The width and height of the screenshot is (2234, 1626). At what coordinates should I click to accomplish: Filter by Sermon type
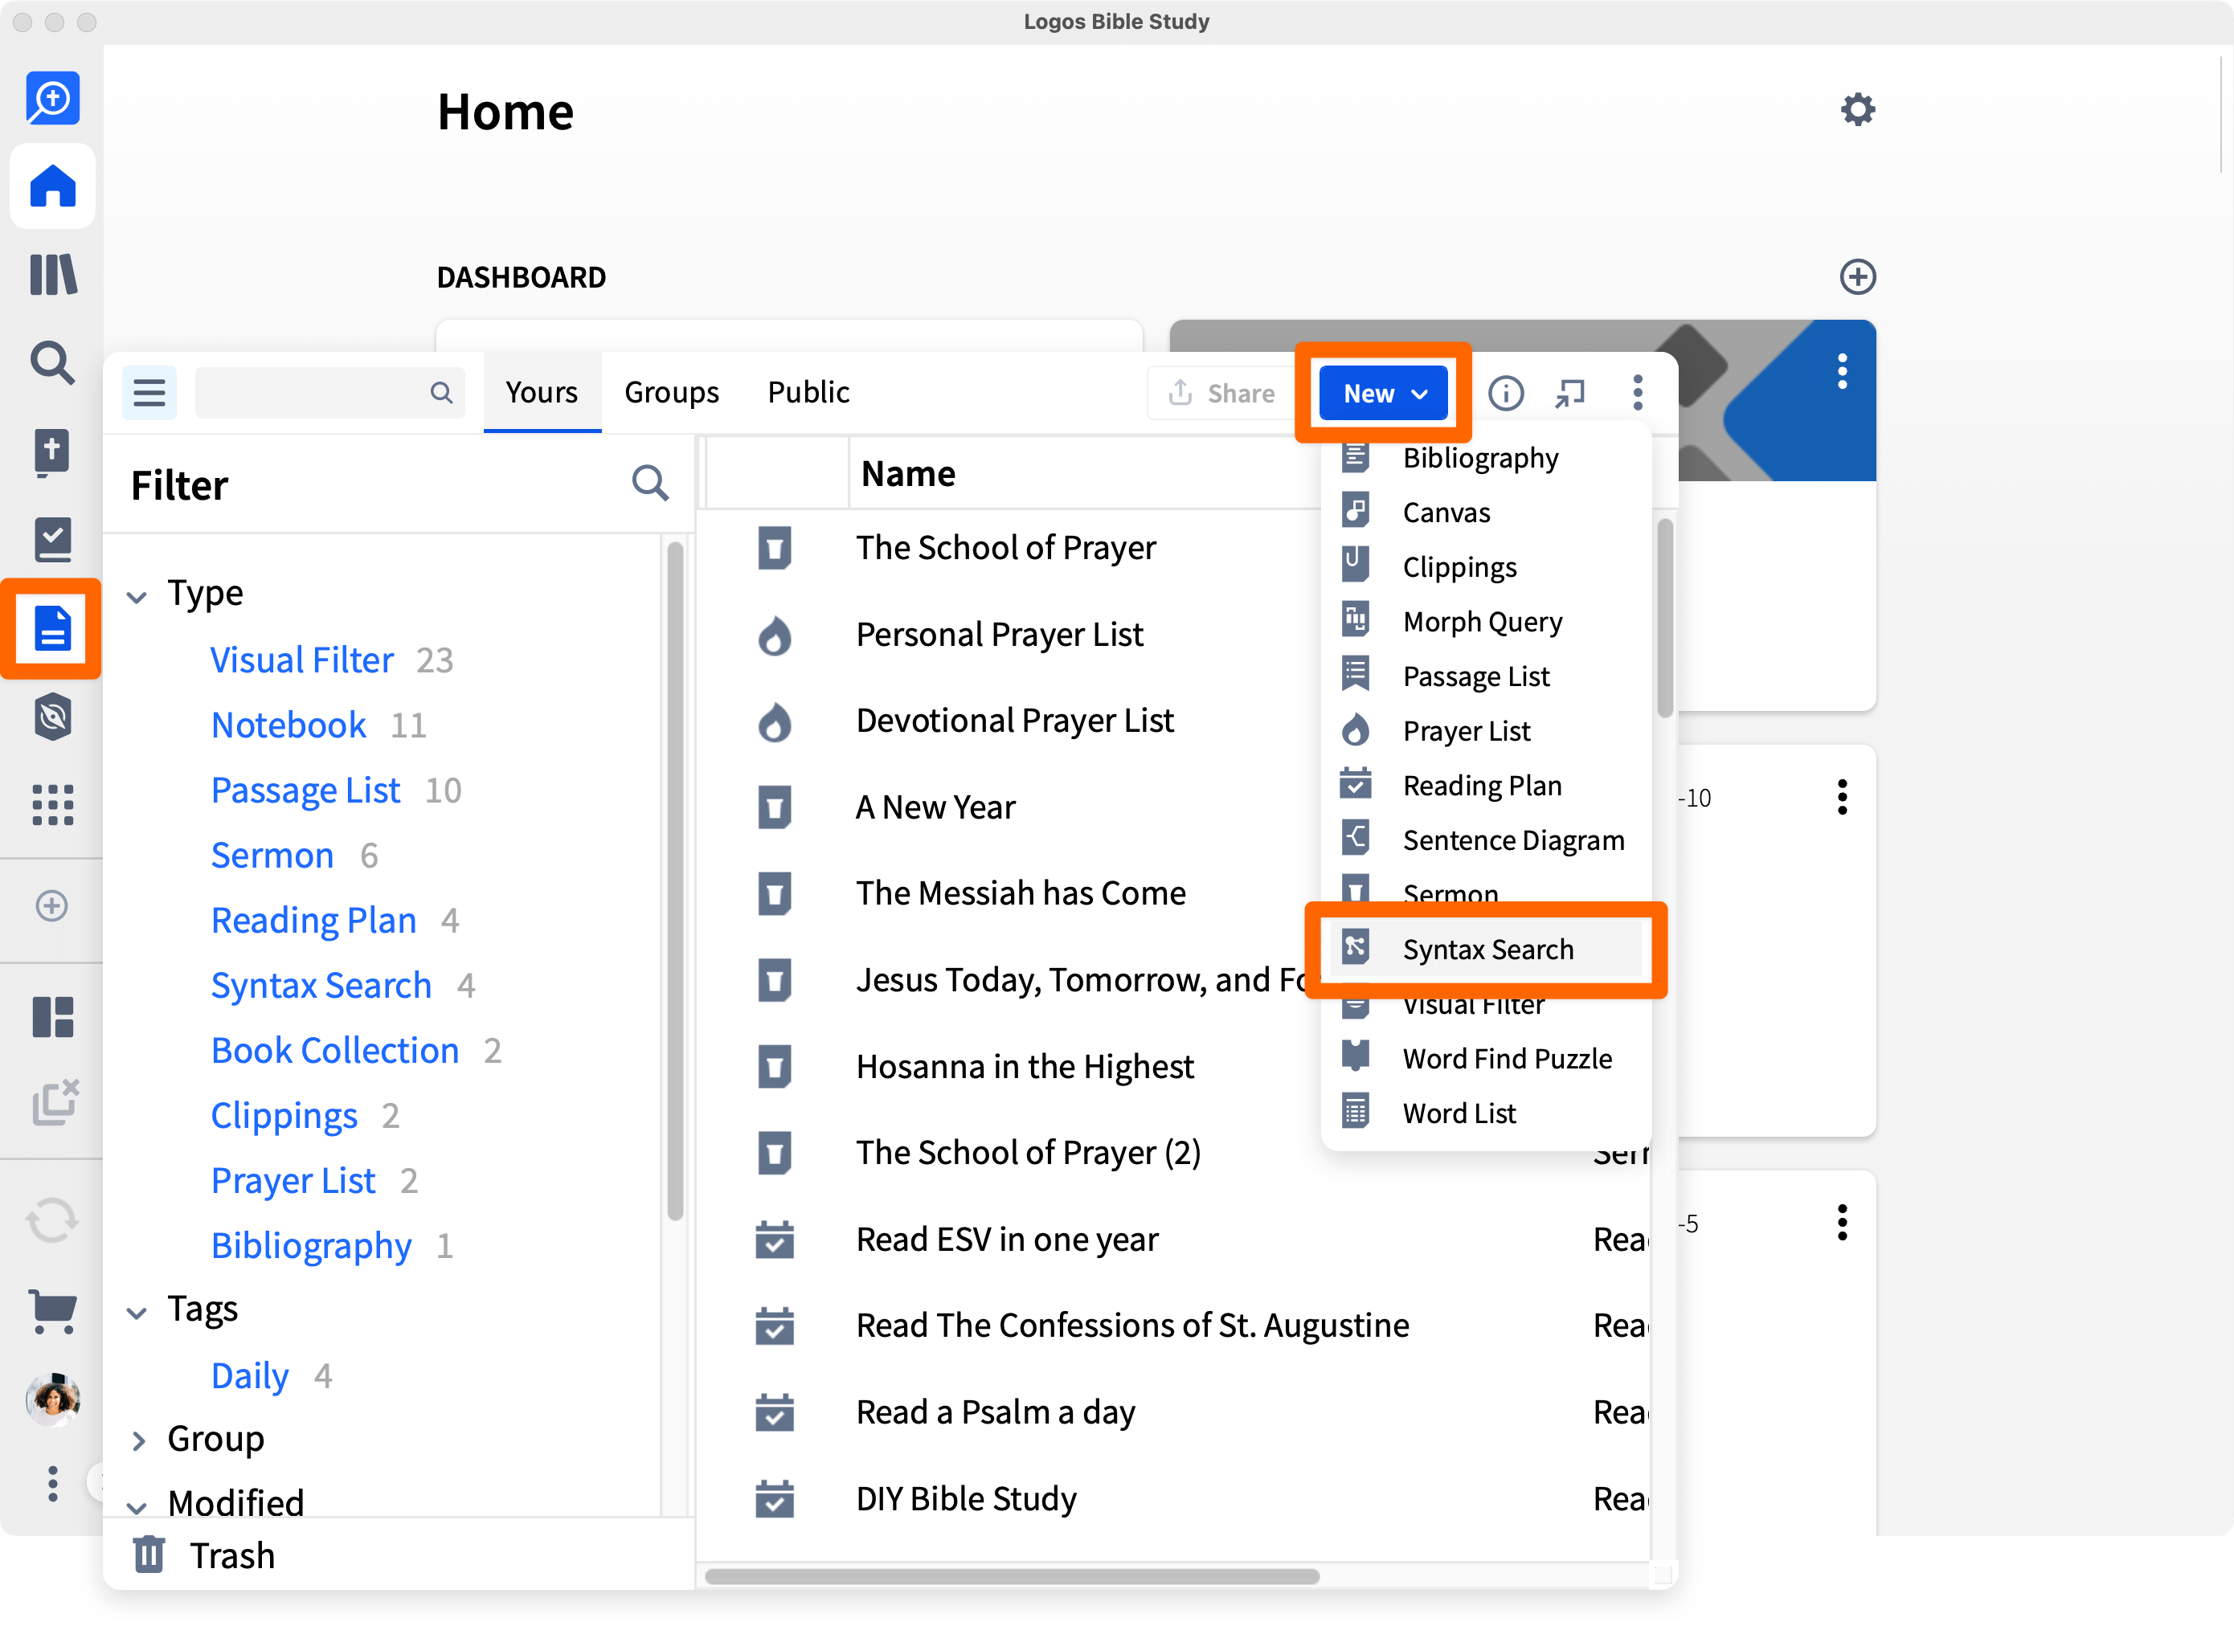point(273,855)
